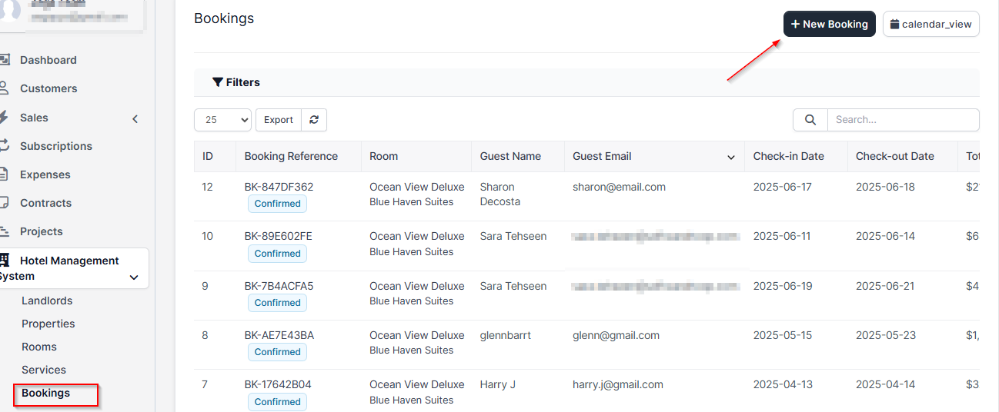Sort by Guest Email column arrow
The width and height of the screenshot is (999, 412).
(x=730, y=157)
